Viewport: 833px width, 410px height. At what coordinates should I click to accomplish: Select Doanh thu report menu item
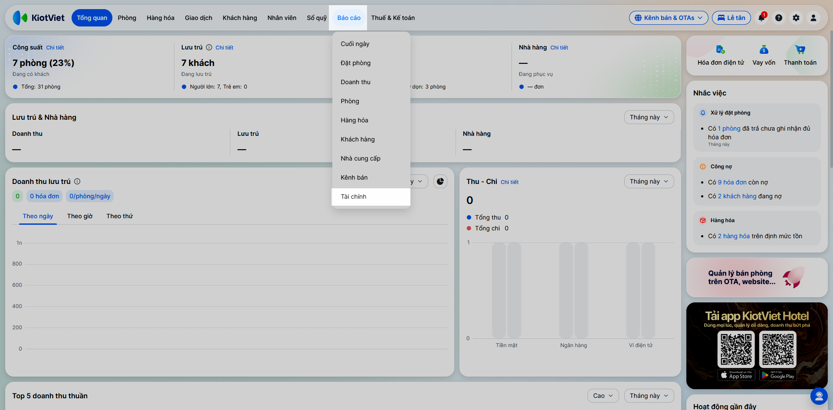pyautogui.click(x=371, y=82)
